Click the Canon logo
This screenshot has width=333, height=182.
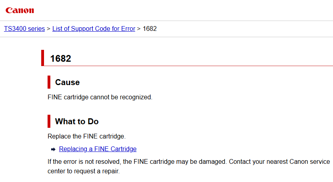(19, 10)
